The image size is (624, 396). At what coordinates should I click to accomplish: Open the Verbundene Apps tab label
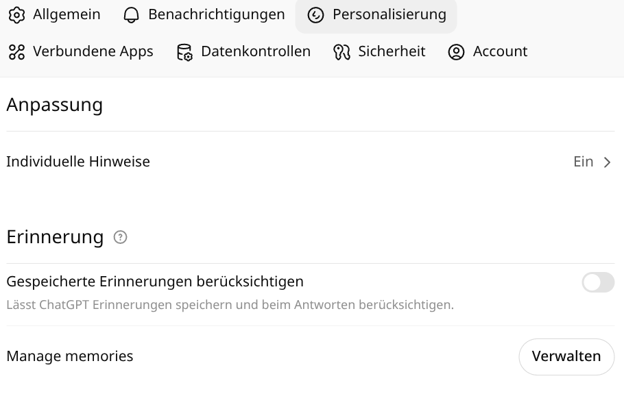(93, 52)
